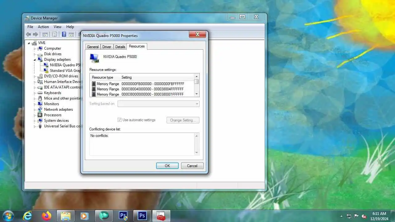Click the muted volume speaker tray icon
The height and width of the screenshot is (222, 395).
[364, 216]
